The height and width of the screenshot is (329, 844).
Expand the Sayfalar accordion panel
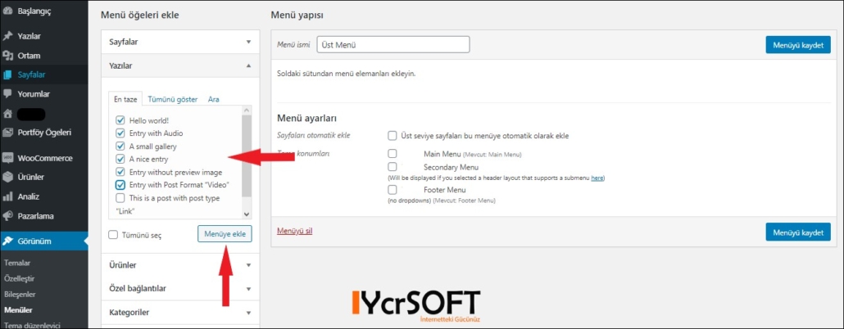[x=180, y=42]
